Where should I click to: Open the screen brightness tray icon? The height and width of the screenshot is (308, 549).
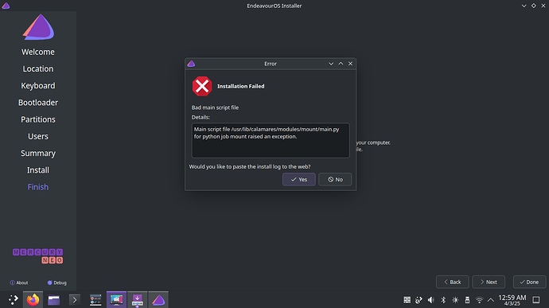[455, 300]
